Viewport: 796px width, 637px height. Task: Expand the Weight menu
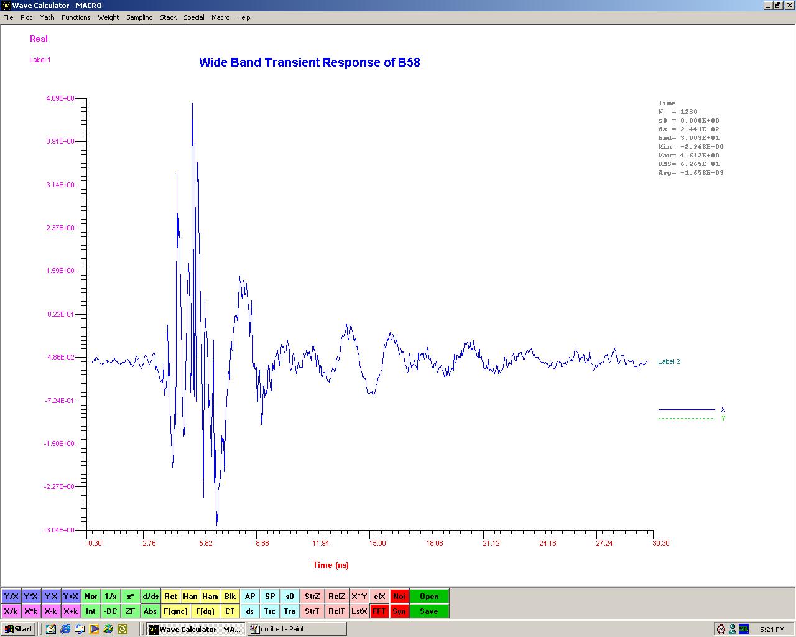(x=108, y=17)
